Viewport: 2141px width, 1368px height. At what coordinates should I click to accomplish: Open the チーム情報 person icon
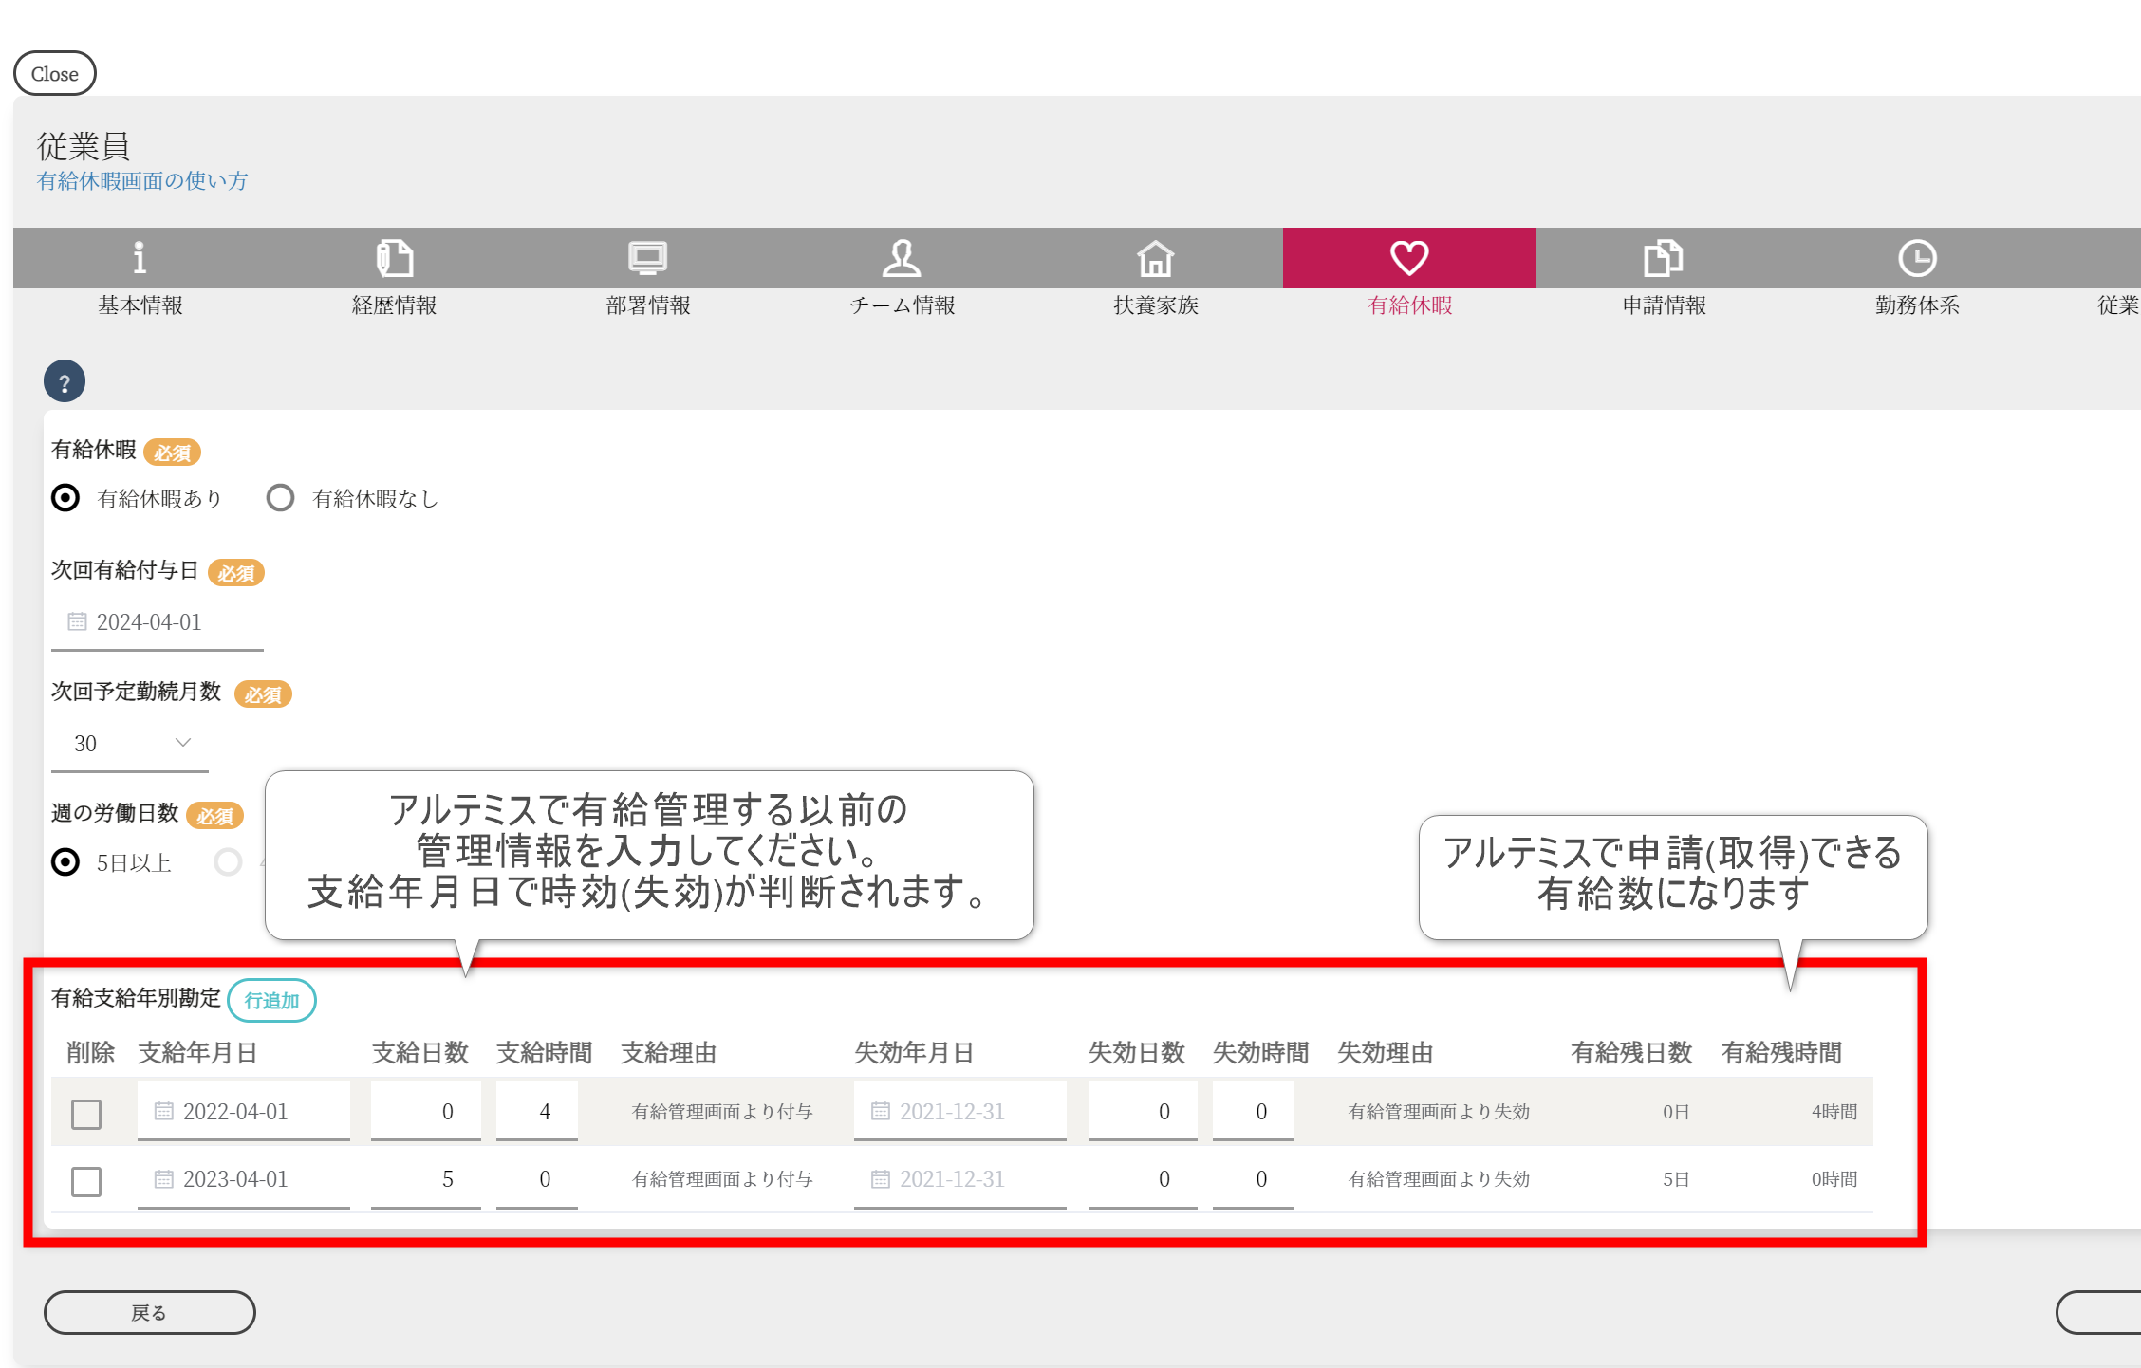click(902, 257)
